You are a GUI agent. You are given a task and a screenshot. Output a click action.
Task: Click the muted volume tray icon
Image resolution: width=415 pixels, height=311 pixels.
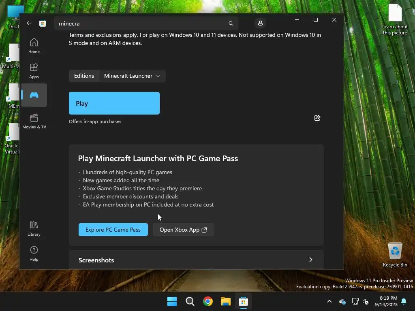366,301
